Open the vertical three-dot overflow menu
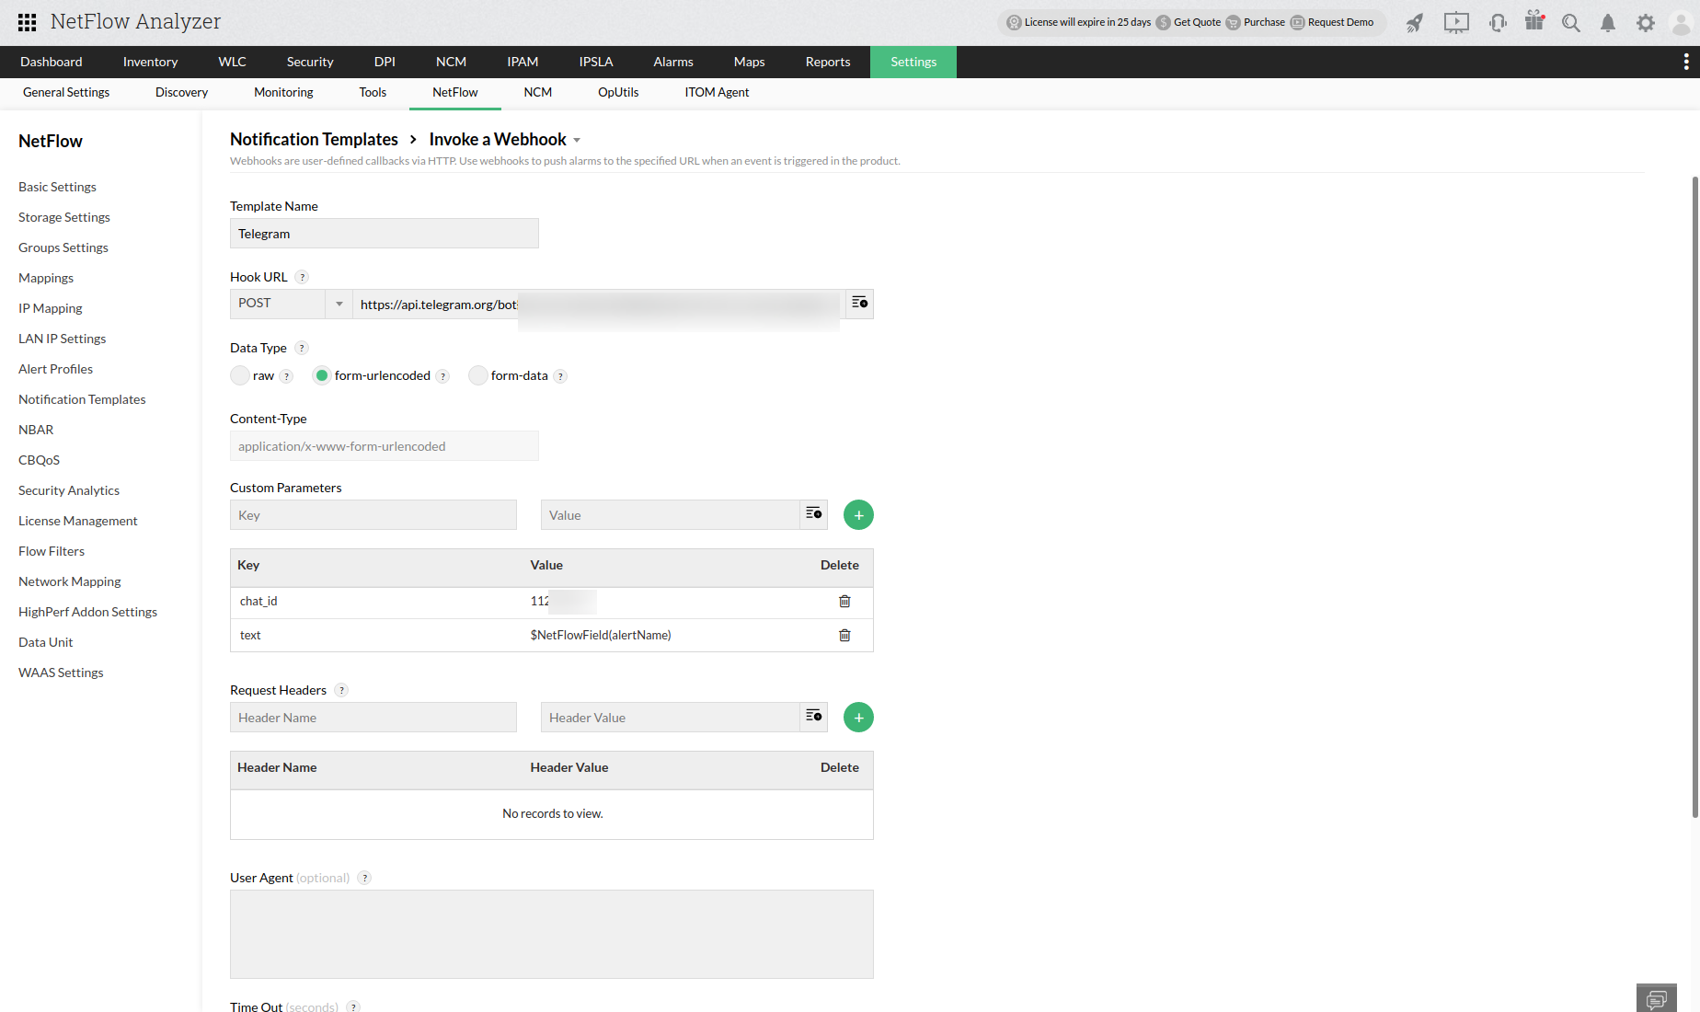Screen dimensions: 1700x1012 tap(1685, 62)
